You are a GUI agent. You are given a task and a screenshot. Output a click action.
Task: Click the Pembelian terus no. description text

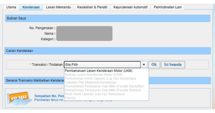(x=49, y=100)
